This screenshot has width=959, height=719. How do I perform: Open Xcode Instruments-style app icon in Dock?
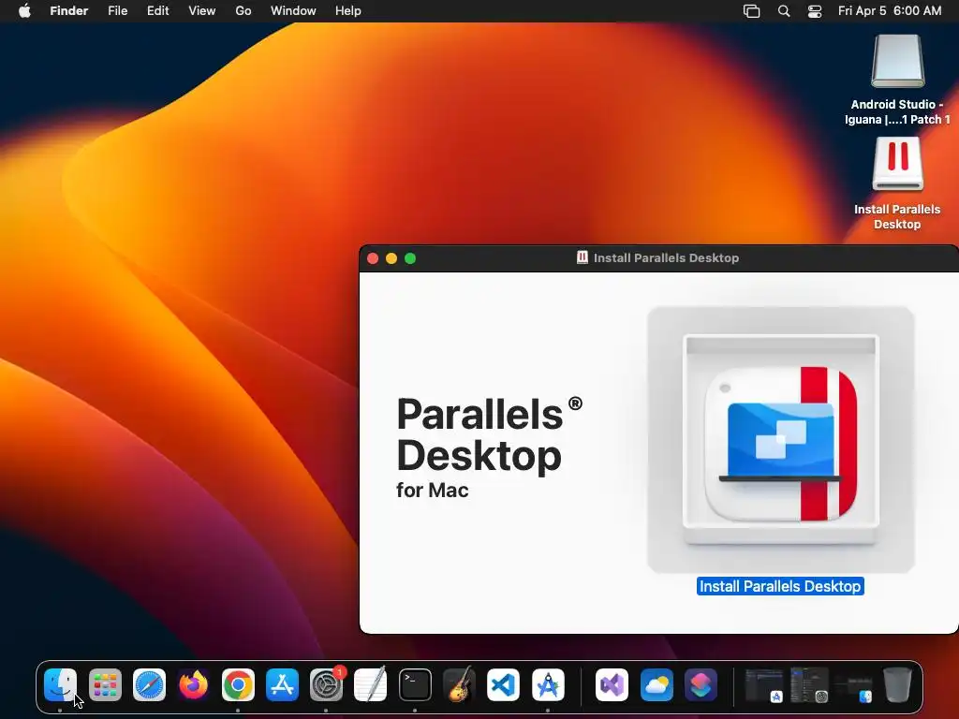(548, 684)
